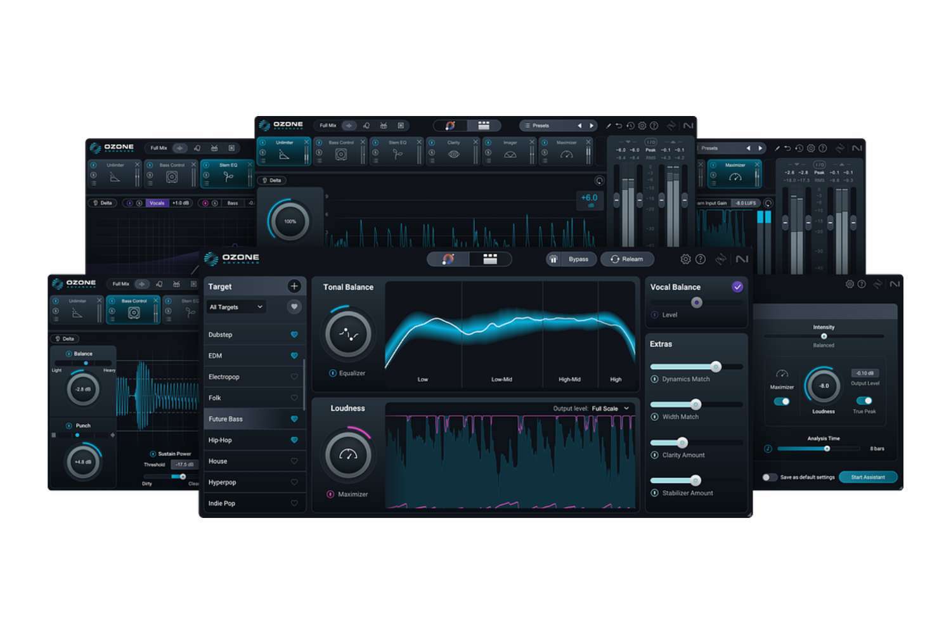The image size is (951, 634).
Task: Click the target list scrollbar
Action: coord(305,385)
